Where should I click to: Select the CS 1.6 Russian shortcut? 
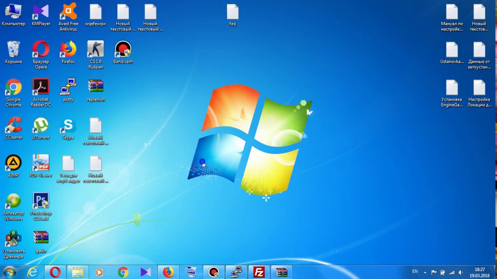pyautogui.click(x=96, y=55)
